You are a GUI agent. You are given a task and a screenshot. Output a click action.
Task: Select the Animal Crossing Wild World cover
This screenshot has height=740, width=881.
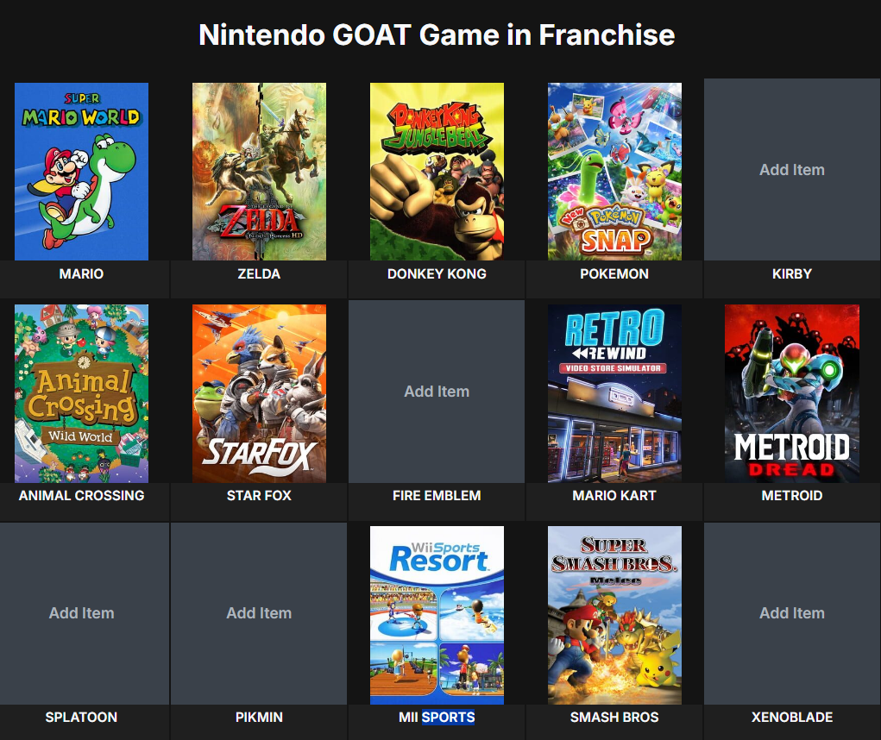click(81, 393)
